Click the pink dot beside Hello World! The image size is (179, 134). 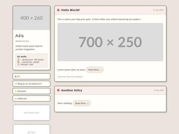coord(58,10)
